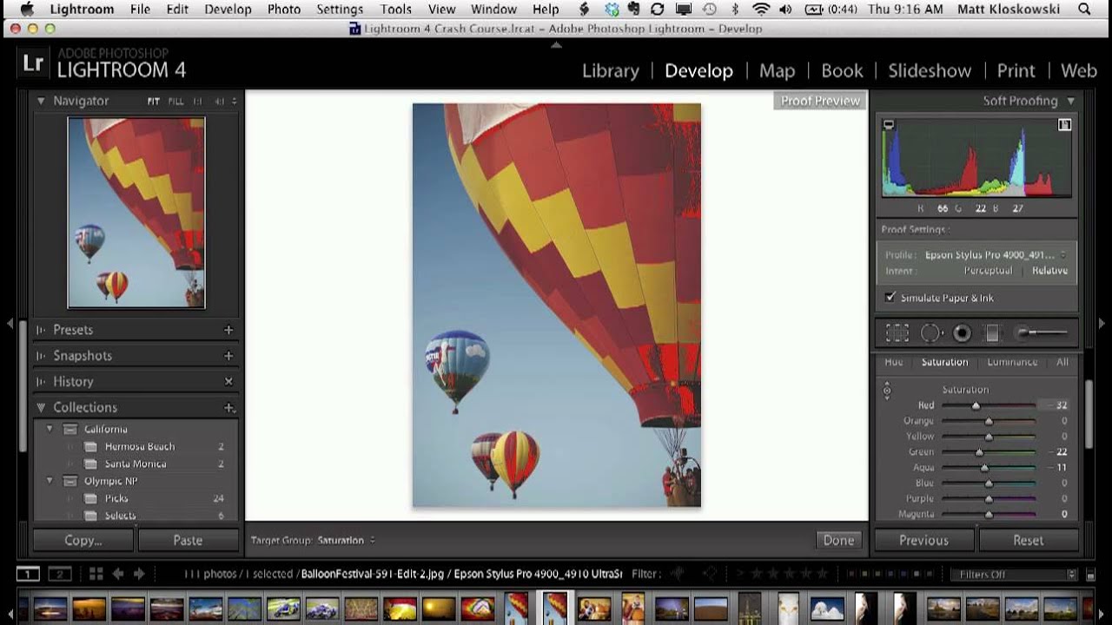
Task: Expand the History panel
Action: click(41, 381)
